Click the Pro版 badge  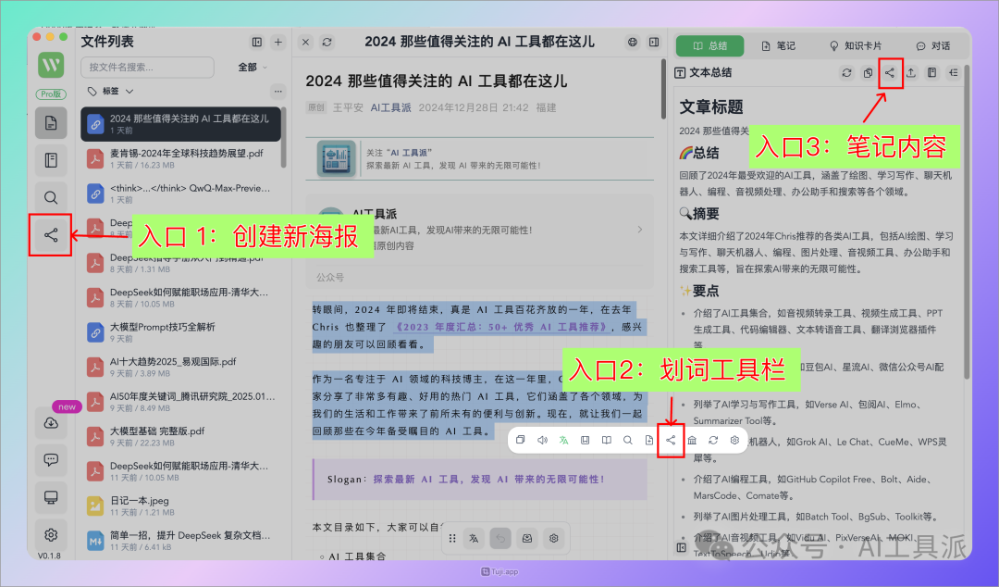[51, 94]
